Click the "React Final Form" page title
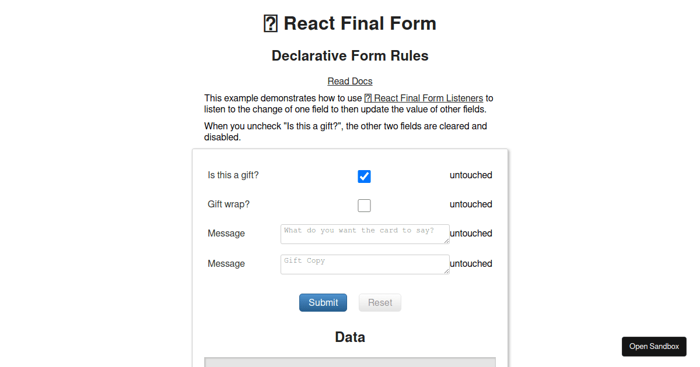The height and width of the screenshot is (367, 700). tap(360, 23)
